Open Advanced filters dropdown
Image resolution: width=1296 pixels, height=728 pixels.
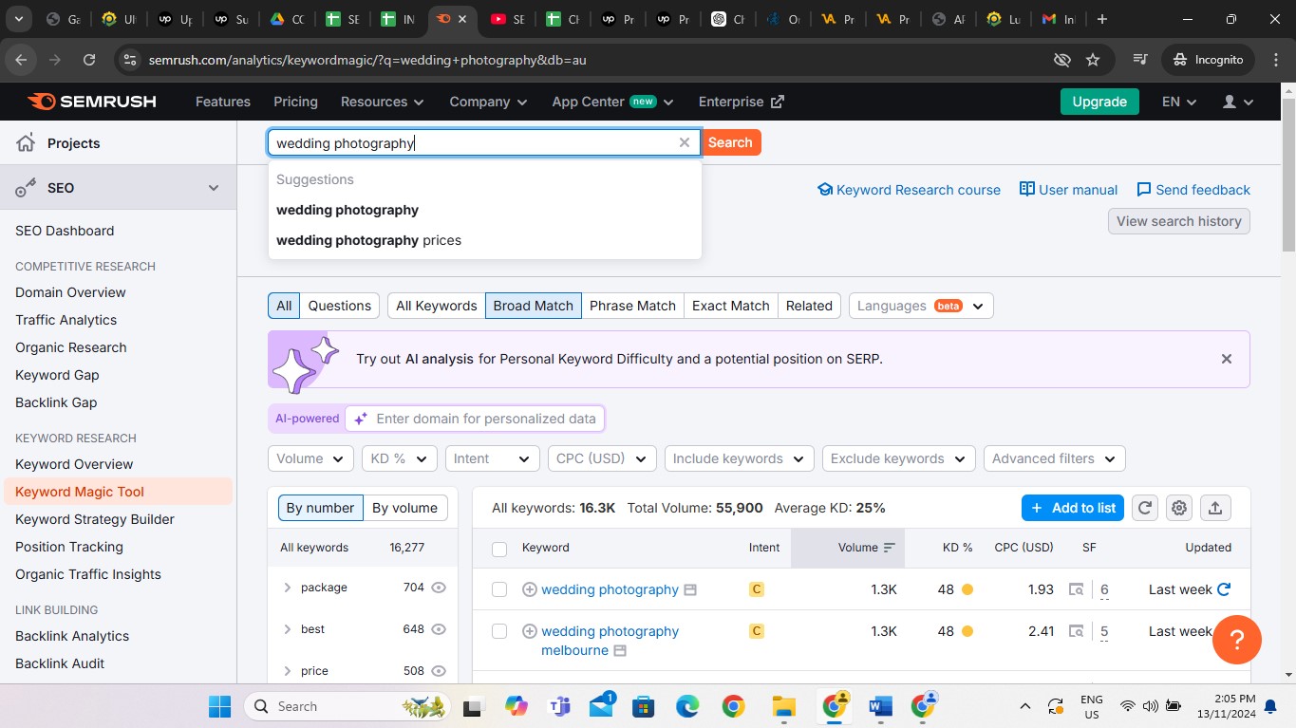pos(1055,458)
